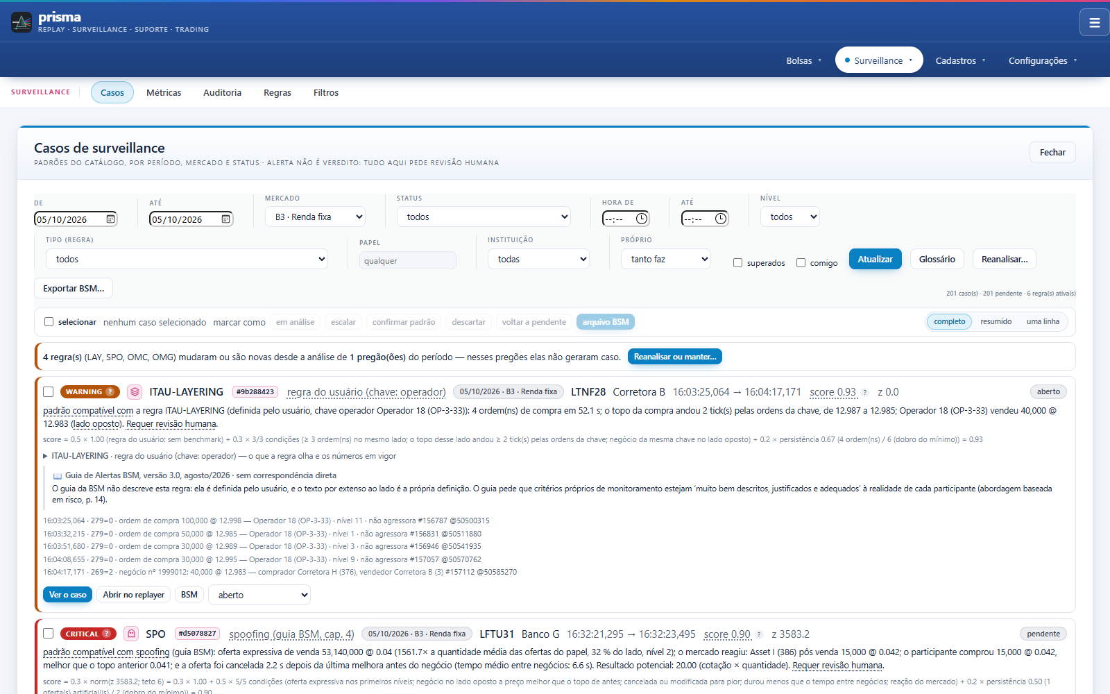This screenshot has height=694, width=1110.
Task: Click Reanalisar ou manter... button
Action: (675, 357)
